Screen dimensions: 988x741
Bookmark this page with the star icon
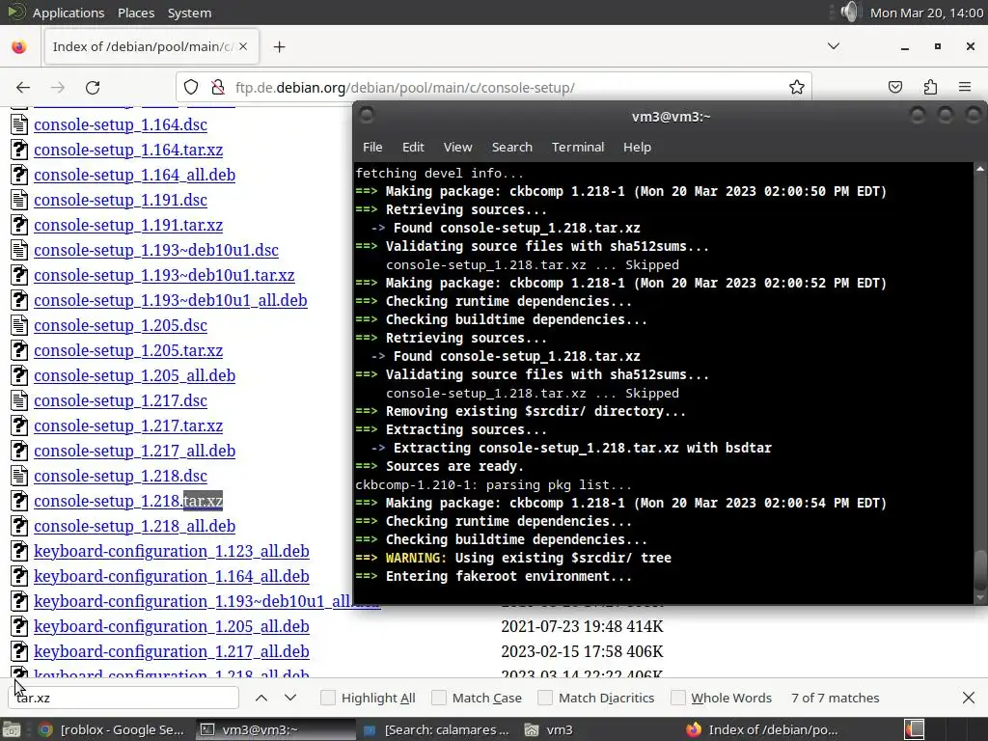796,88
